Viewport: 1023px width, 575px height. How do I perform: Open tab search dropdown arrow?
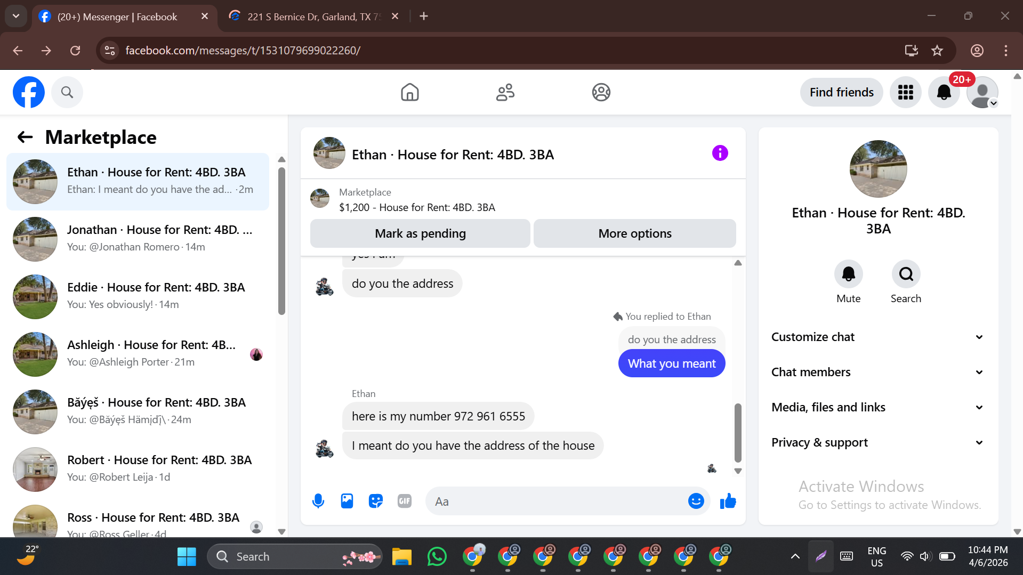pos(16,17)
